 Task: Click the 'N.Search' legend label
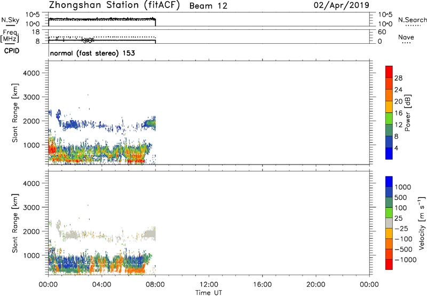(413, 20)
